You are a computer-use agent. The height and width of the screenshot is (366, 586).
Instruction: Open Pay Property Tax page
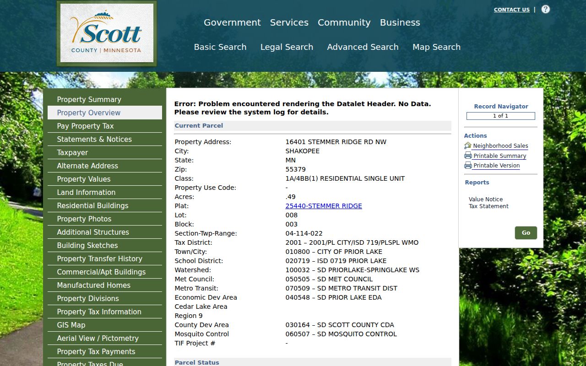tap(105, 126)
